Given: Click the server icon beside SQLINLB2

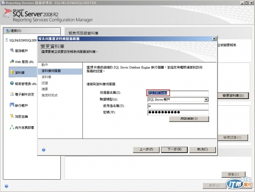Looking at the screenshot, I should click(6, 40).
